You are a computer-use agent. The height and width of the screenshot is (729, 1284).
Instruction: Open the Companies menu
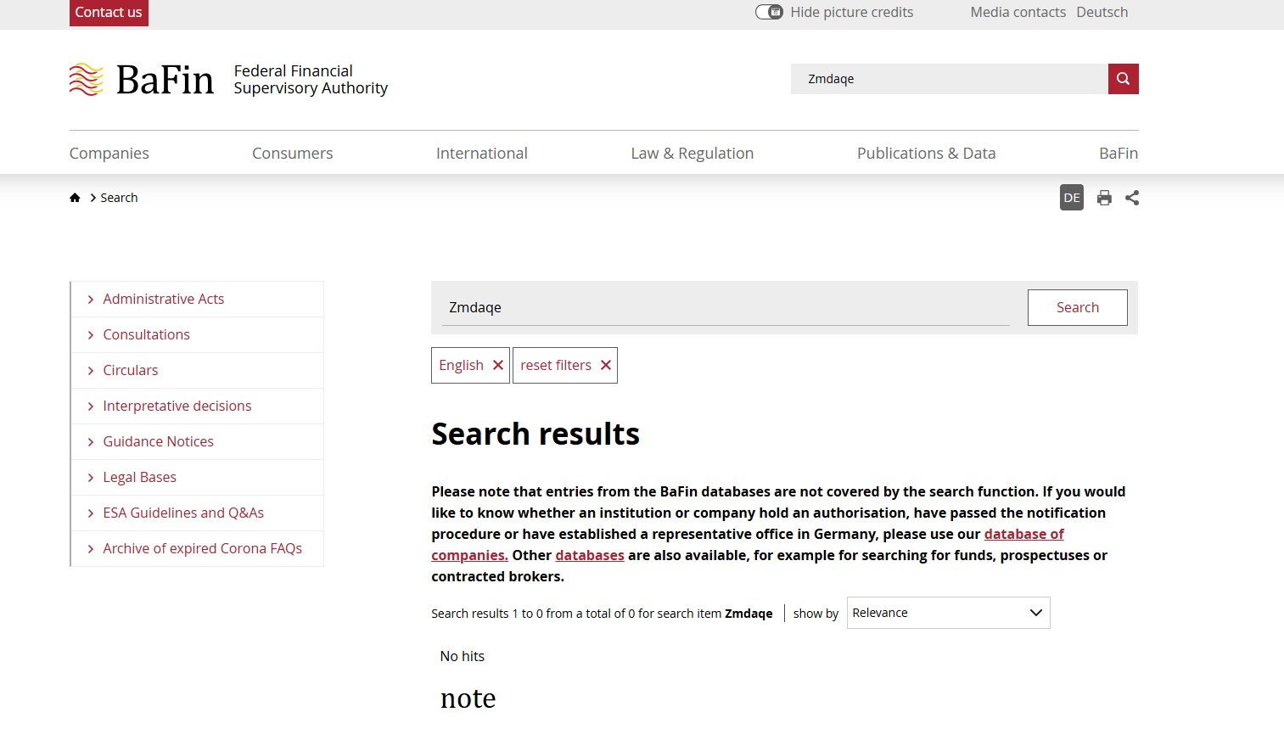[109, 153]
